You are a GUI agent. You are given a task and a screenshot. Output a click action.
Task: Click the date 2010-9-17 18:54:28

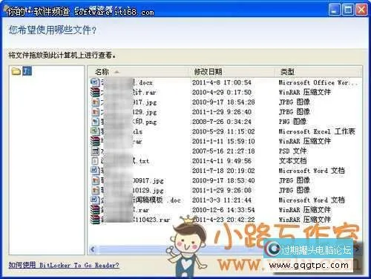click(223, 102)
